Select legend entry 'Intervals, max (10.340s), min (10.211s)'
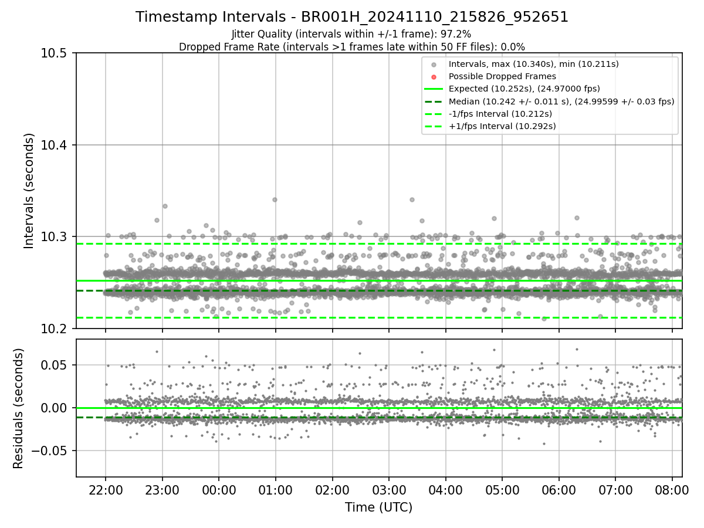 [x=534, y=64]
